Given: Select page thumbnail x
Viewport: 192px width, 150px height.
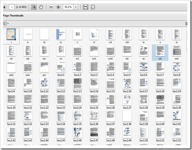Looking at the screenshot, I should pos(160,34).
